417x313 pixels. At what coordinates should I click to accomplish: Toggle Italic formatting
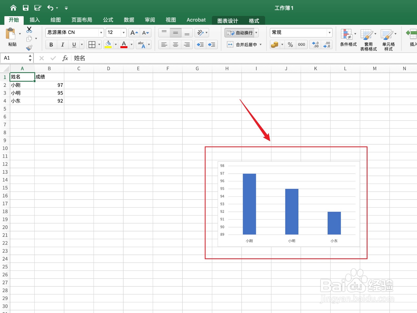(63, 45)
